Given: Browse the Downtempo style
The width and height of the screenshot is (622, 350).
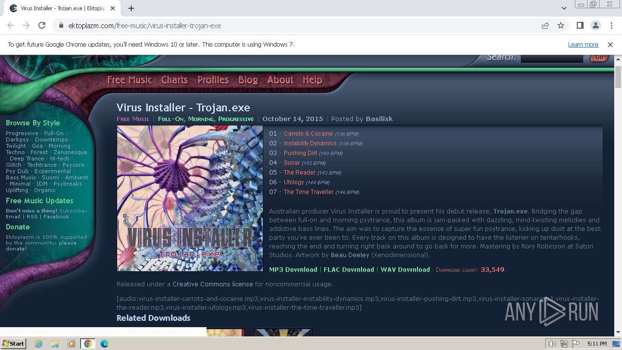Looking at the screenshot, I should (52, 140).
